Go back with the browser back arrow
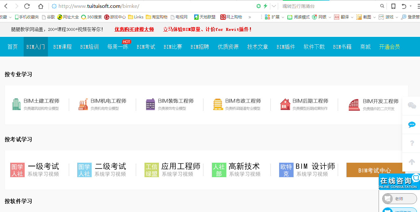 click(x=6, y=6)
